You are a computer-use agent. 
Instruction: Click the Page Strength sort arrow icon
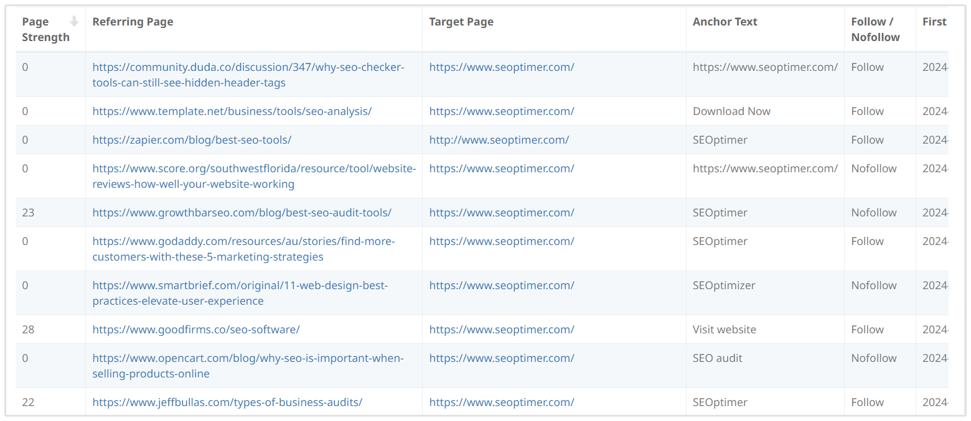[74, 22]
